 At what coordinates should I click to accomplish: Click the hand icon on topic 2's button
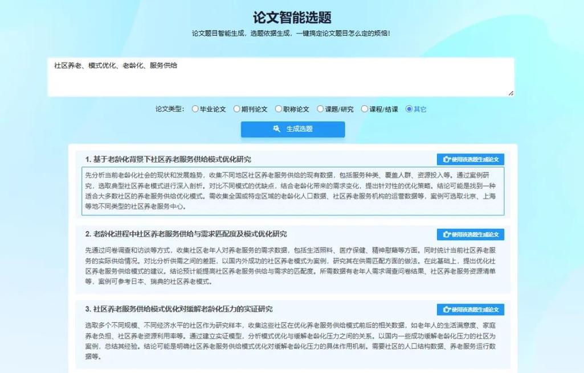(447, 234)
